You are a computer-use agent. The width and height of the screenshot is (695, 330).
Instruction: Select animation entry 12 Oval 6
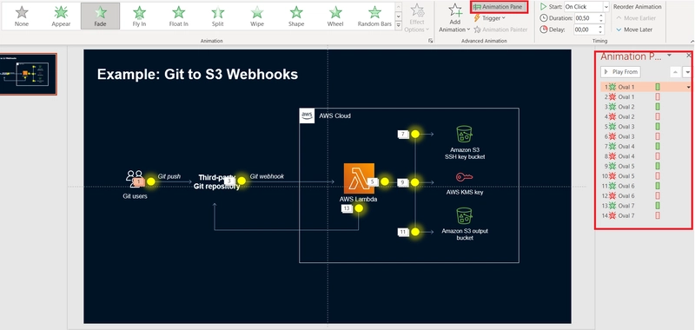tap(645, 195)
